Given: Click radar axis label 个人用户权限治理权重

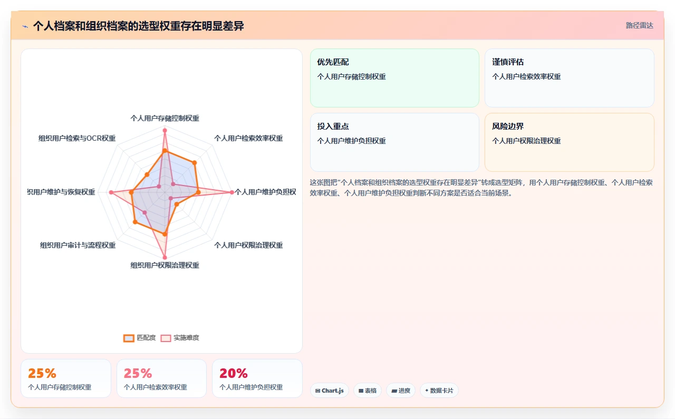Looking at the screenshot, I should click(x=248, y=246).
